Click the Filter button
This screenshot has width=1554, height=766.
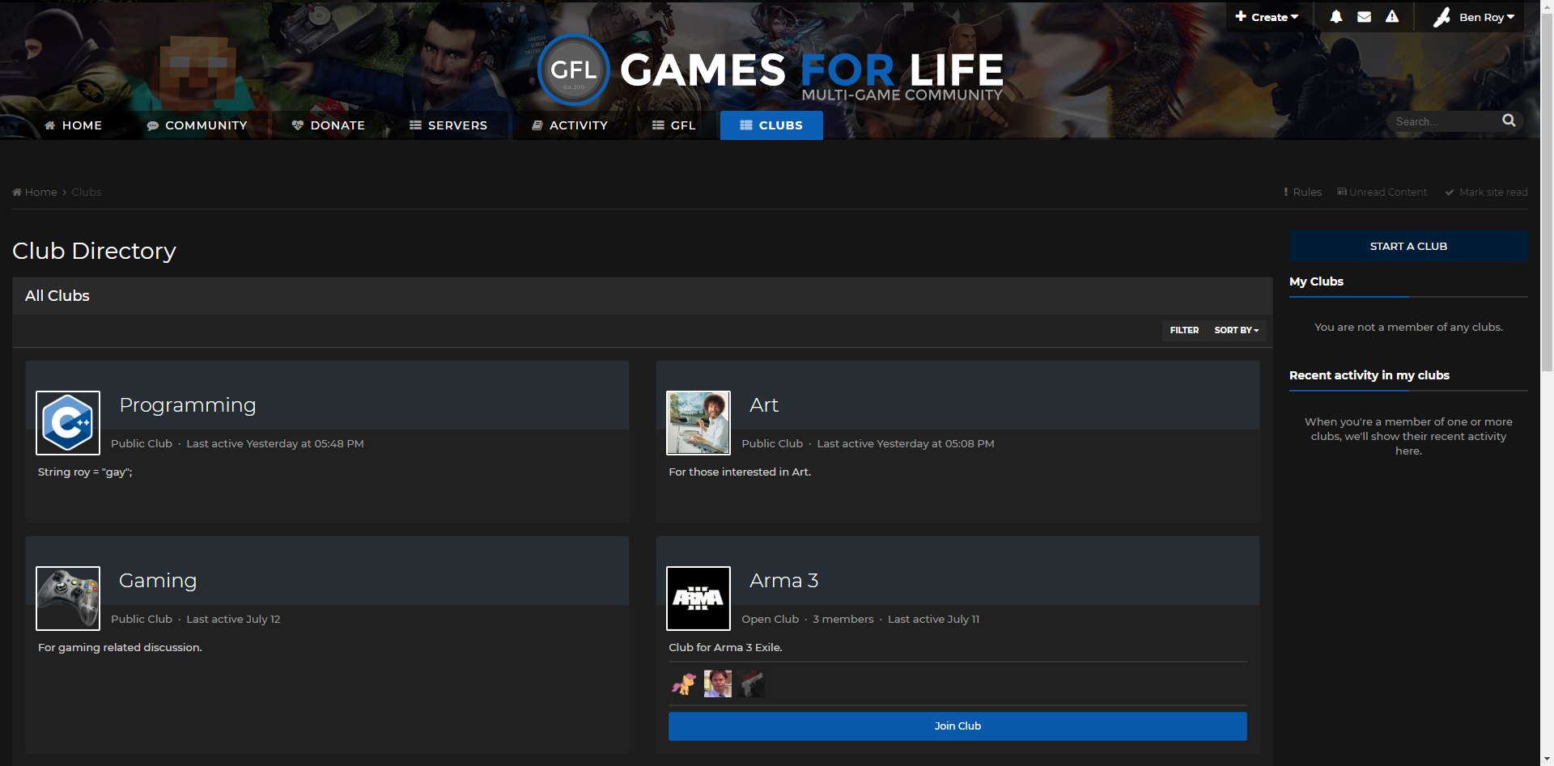click(x=1184, y=330)
